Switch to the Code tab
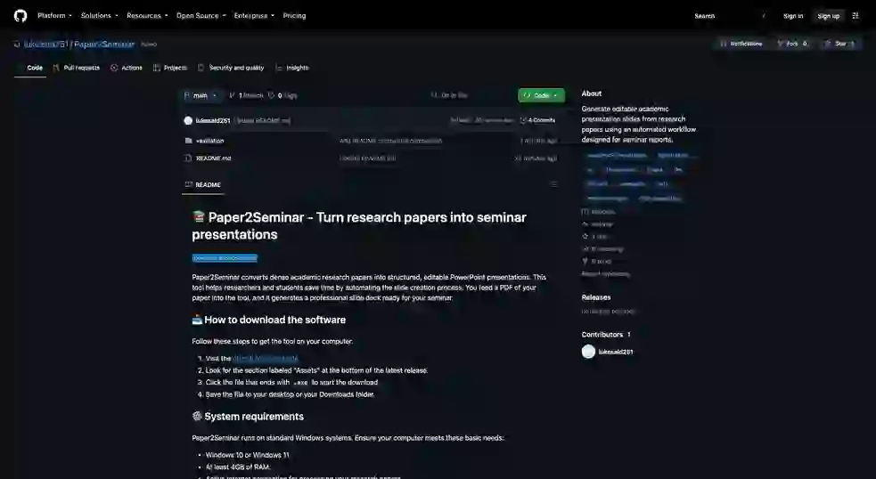The image size is (876, 479). point(30,68)
